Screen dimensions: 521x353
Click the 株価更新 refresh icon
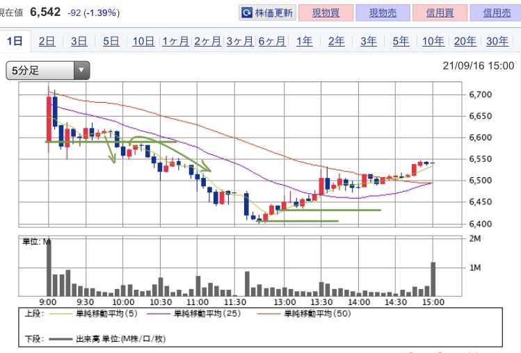(247, 13)
